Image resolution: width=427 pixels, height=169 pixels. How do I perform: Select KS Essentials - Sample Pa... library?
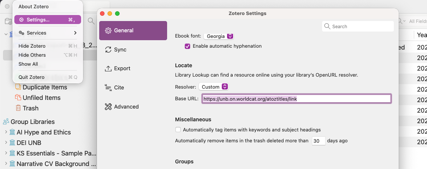(56, 153)
